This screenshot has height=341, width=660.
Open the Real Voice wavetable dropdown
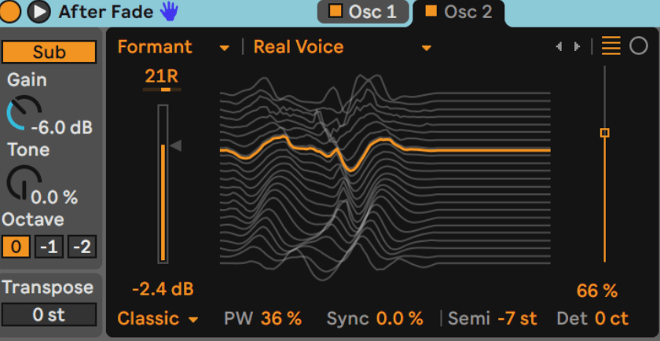(x=343, y=47)
